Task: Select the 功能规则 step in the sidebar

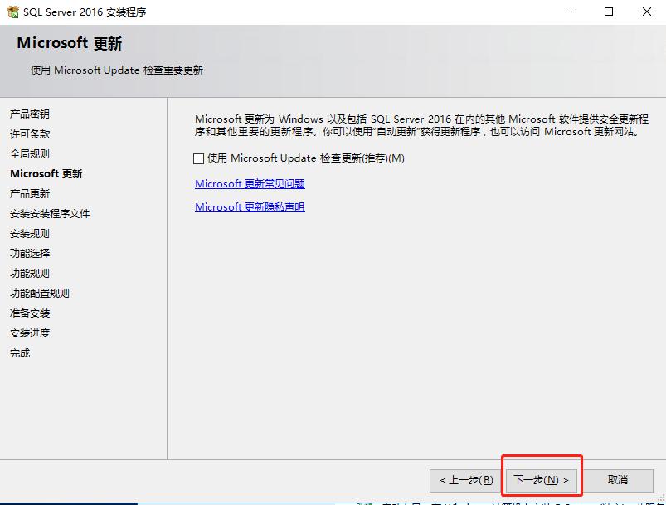Action: 30,274
